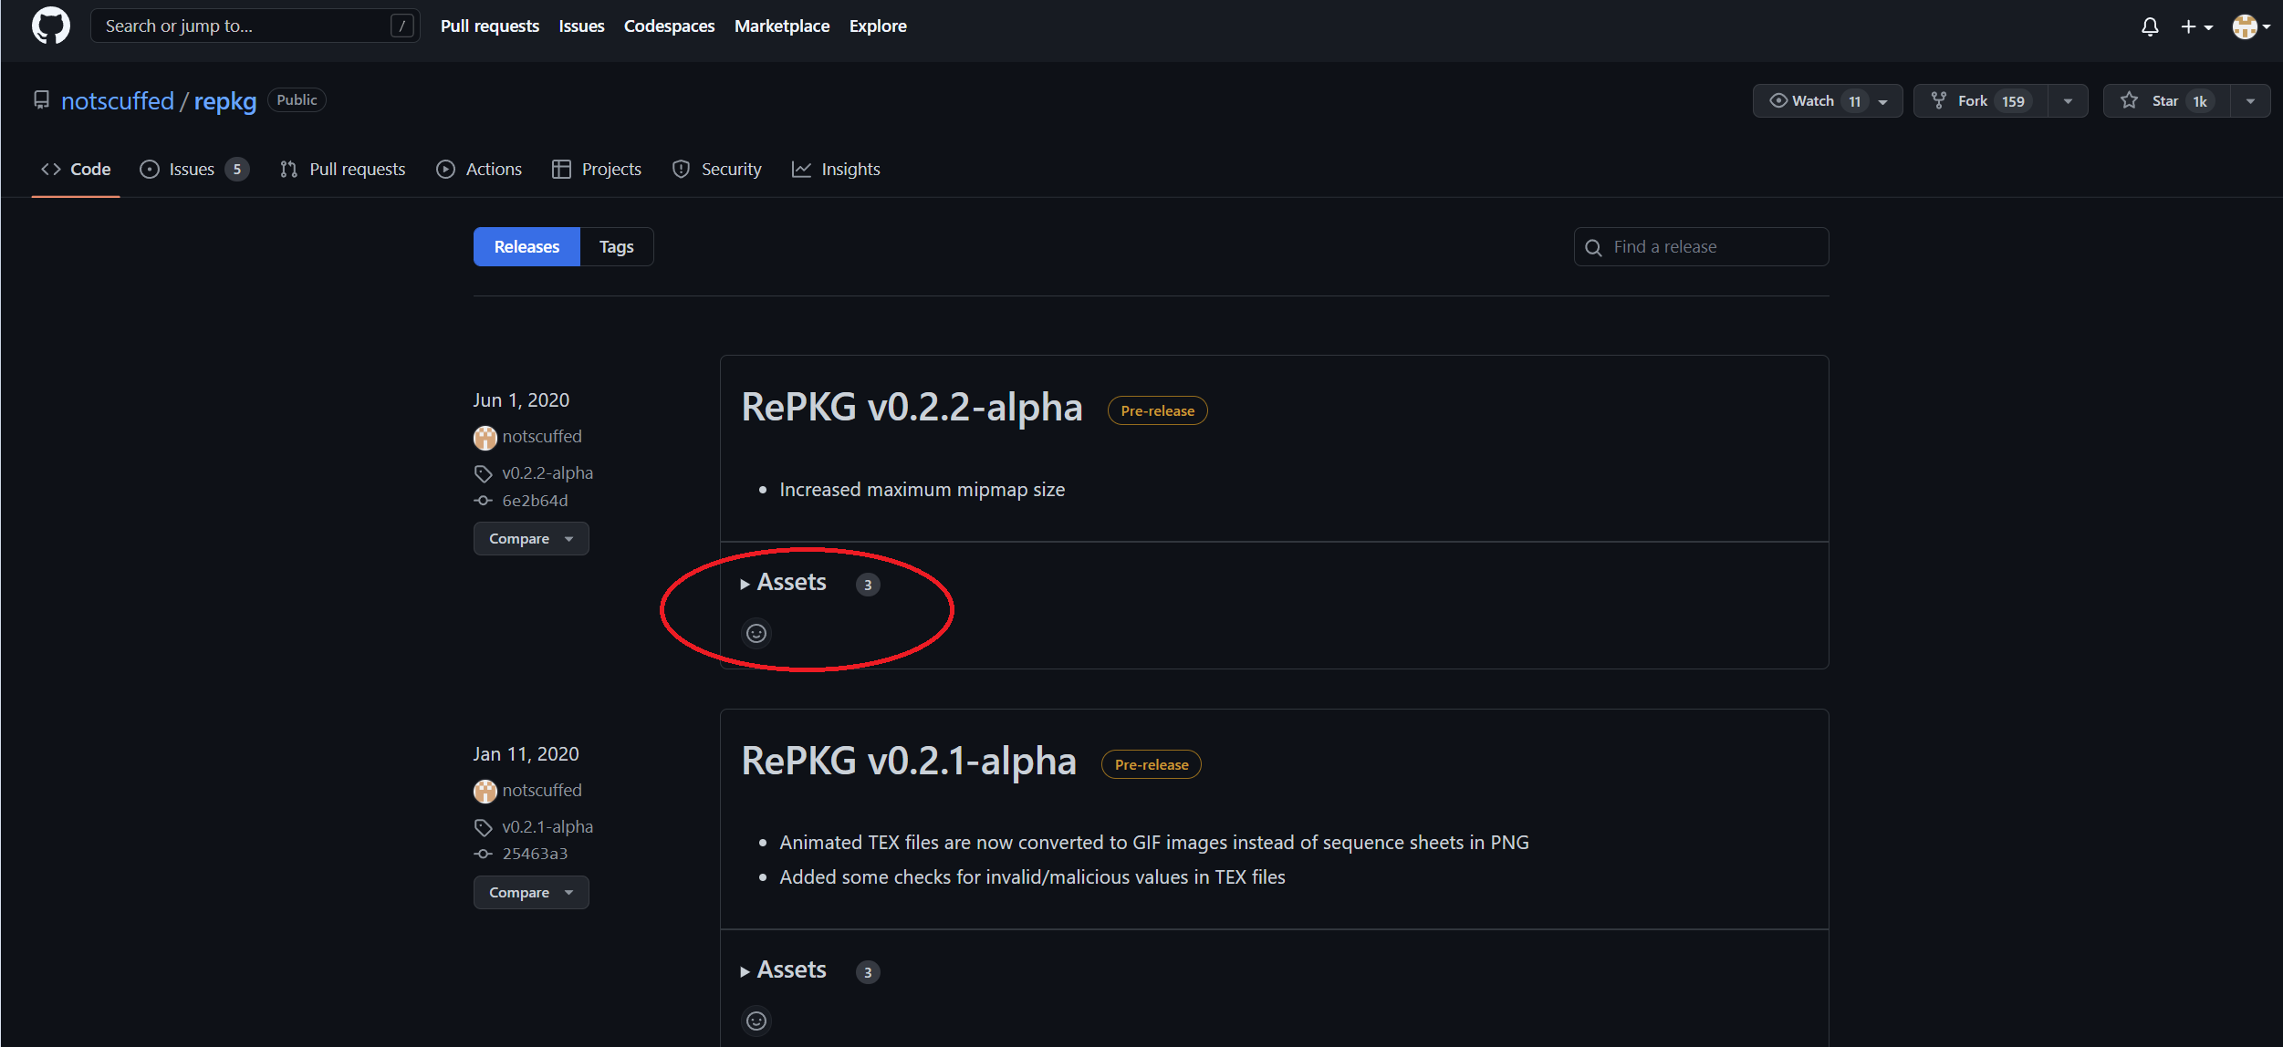Open commit 25463a3
The height and width of the screenshot is (1047, 2283).
(535, 854)
